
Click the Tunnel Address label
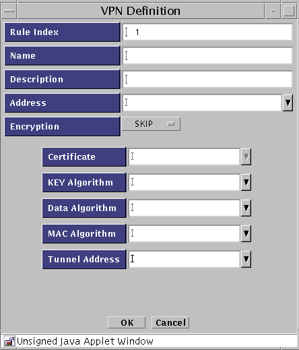(x=84, y=259)
